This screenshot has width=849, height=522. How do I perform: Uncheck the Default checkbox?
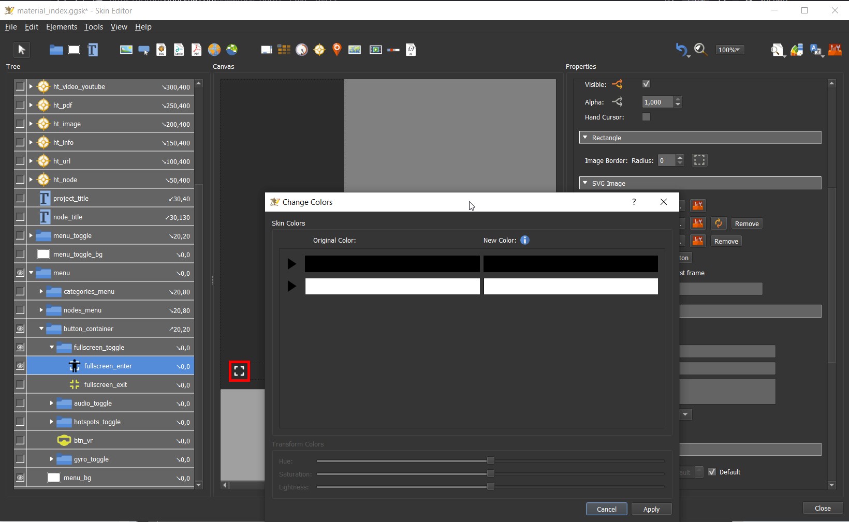pos(712,472)
